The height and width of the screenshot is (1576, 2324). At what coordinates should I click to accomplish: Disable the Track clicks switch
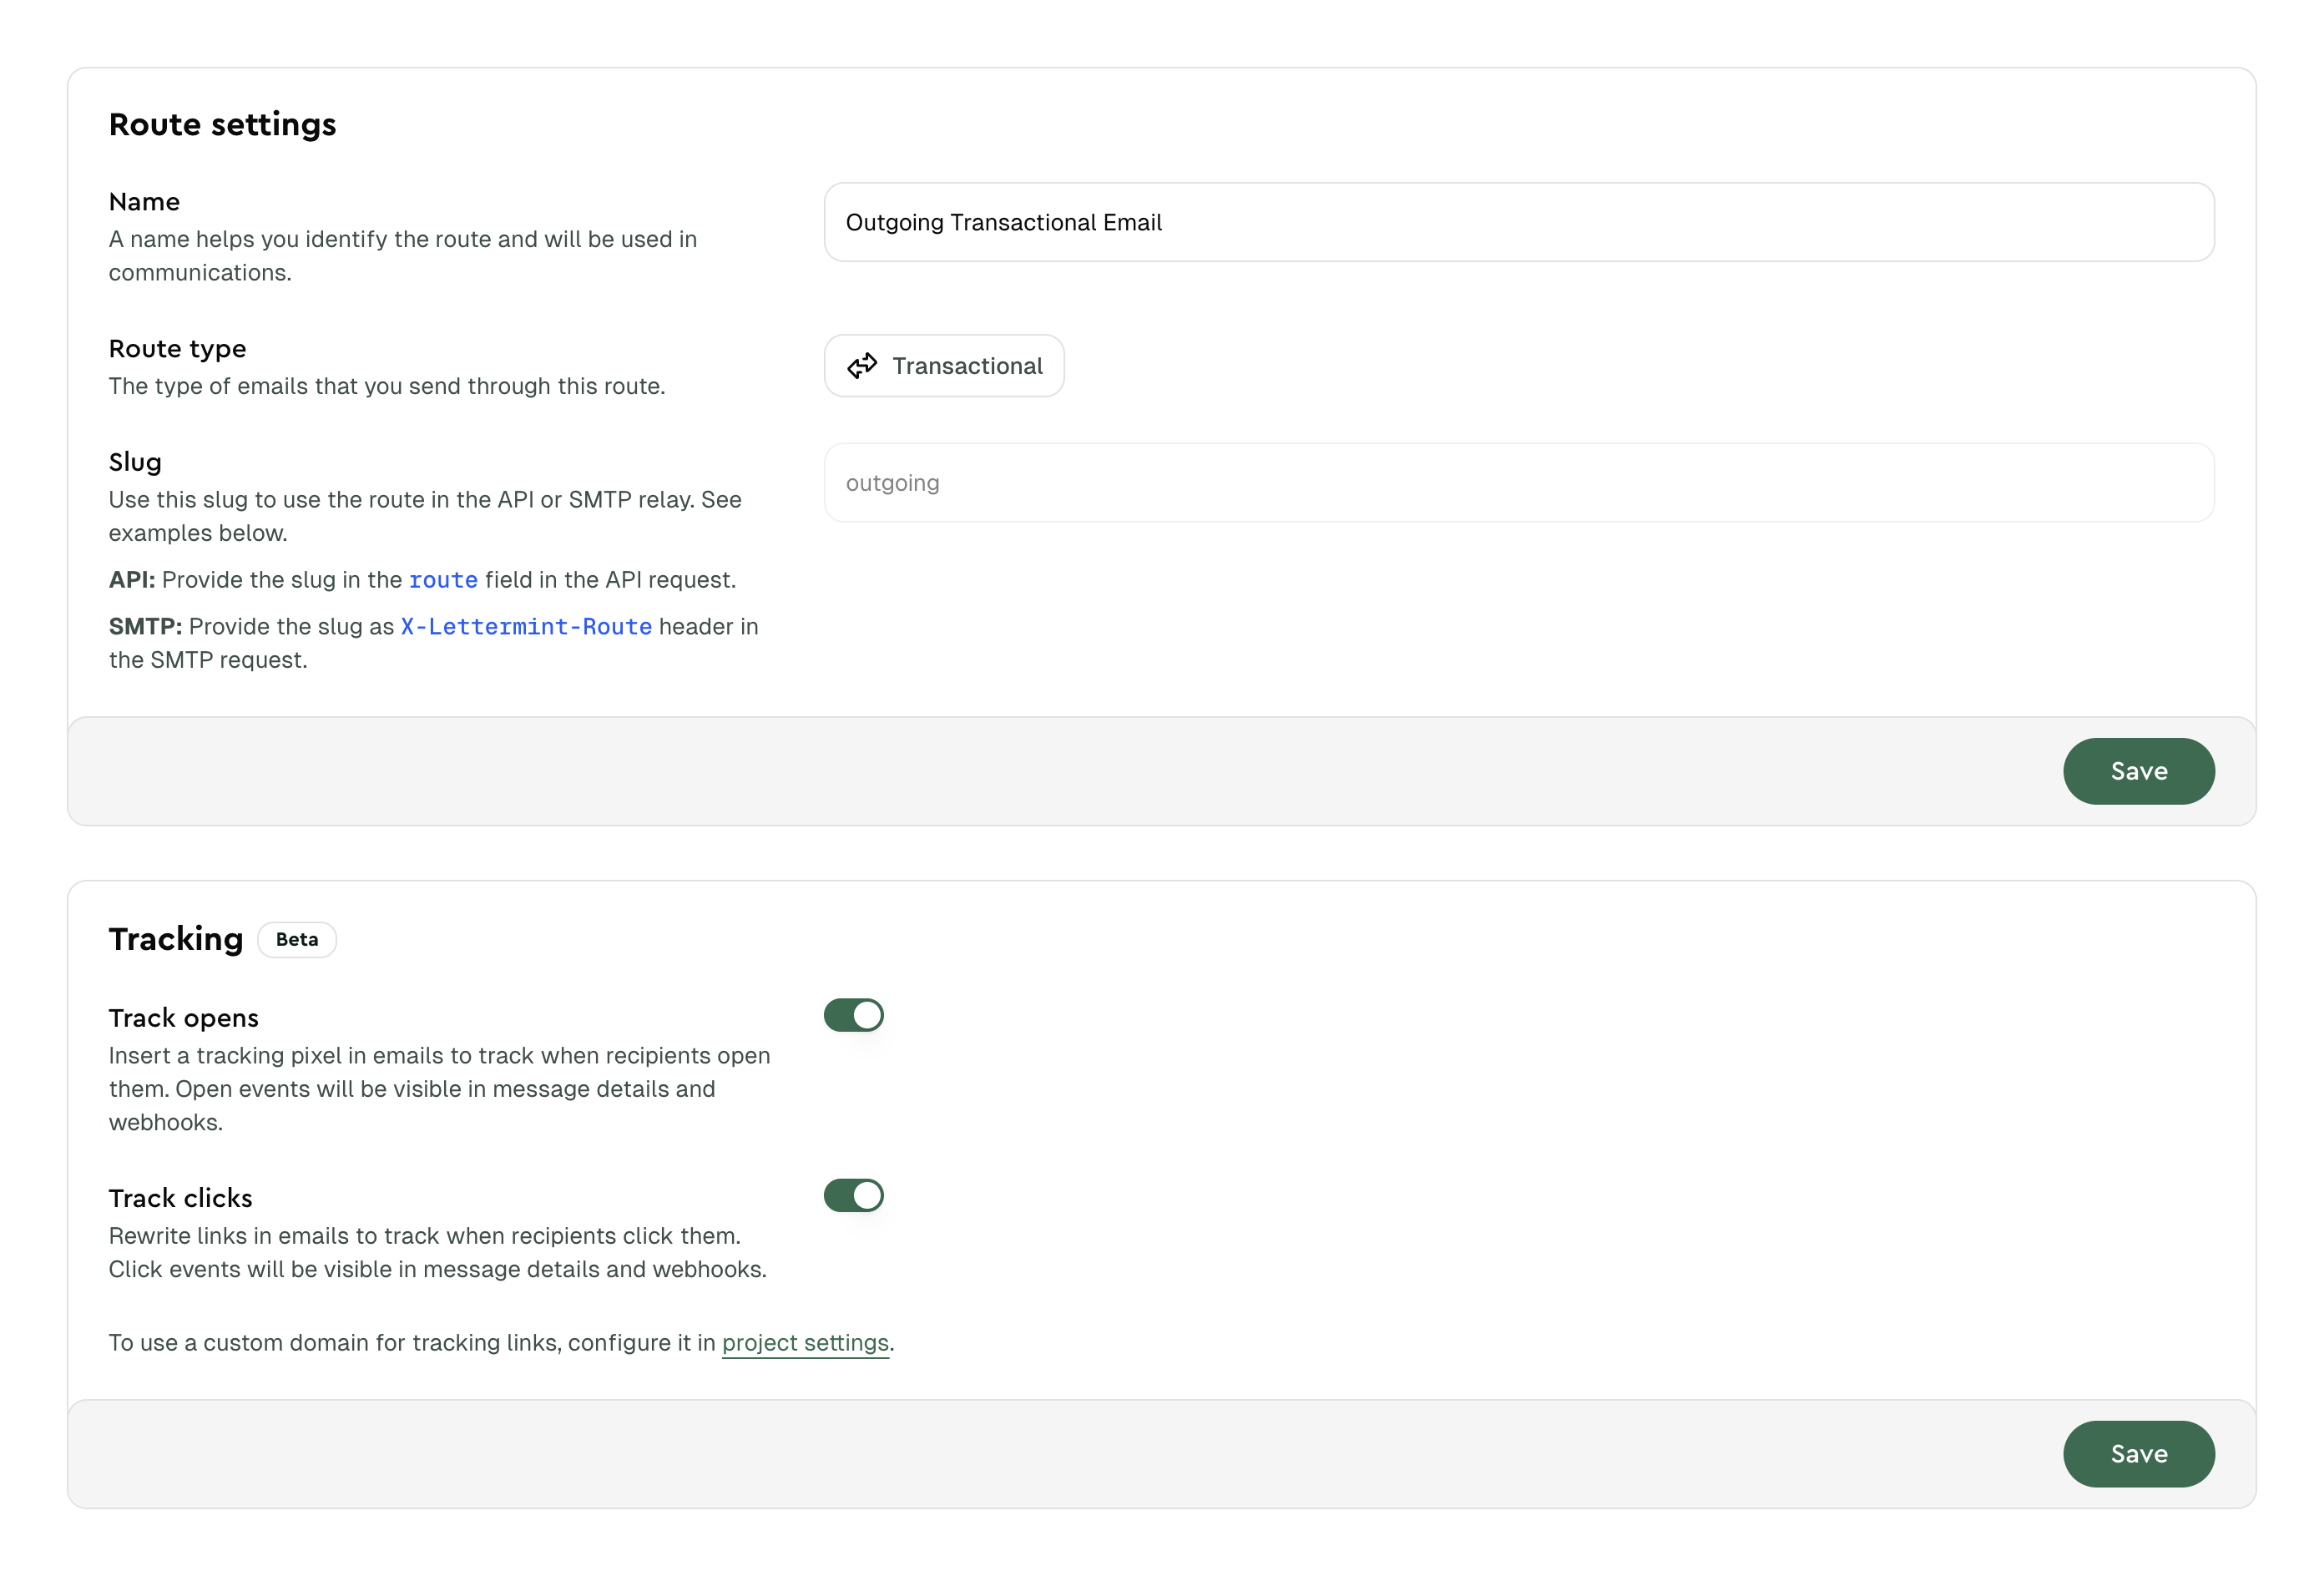click(853, 1195)
